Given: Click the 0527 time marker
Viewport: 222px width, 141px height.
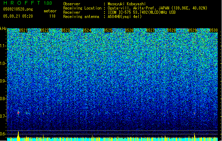Looking at the screenshot, I should (x=150, y=30).
